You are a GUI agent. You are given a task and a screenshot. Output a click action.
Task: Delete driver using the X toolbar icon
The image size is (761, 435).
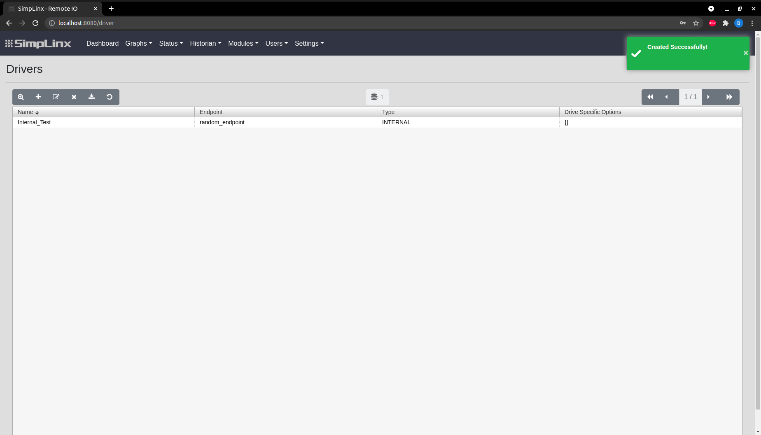click(74, 97)
